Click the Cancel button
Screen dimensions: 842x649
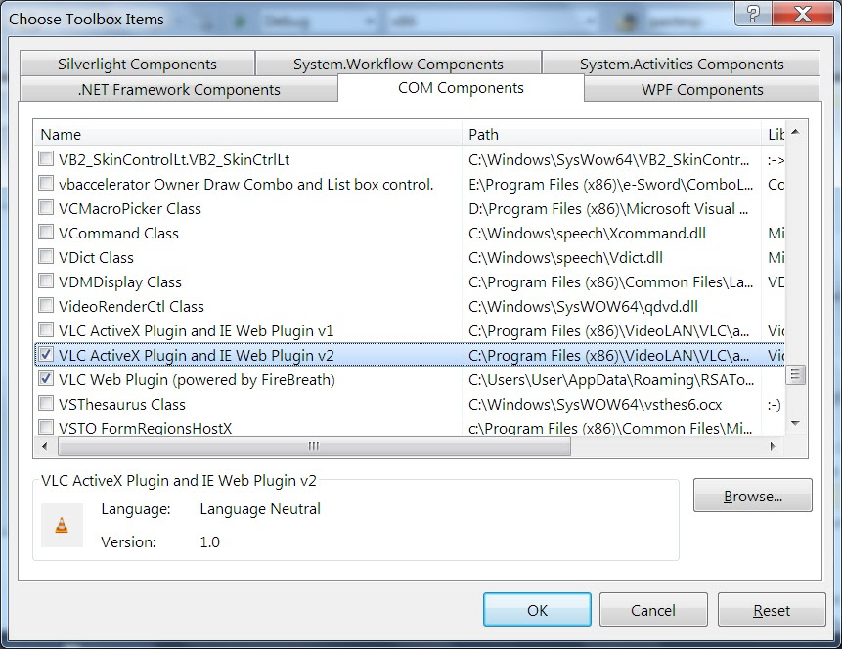click(x=653, y=610)
